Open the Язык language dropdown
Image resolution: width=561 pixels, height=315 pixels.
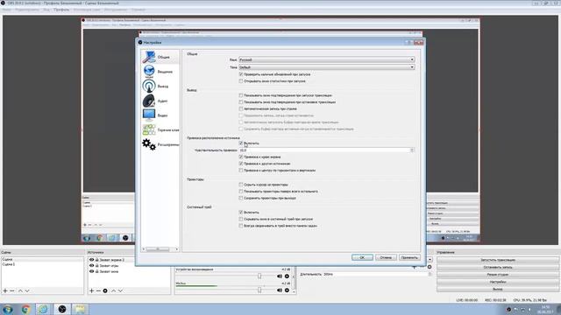(327, 59)
